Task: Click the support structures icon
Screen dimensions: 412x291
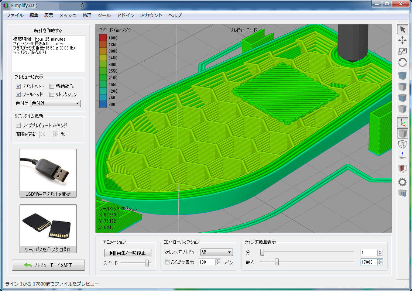Action: [402, 193]
